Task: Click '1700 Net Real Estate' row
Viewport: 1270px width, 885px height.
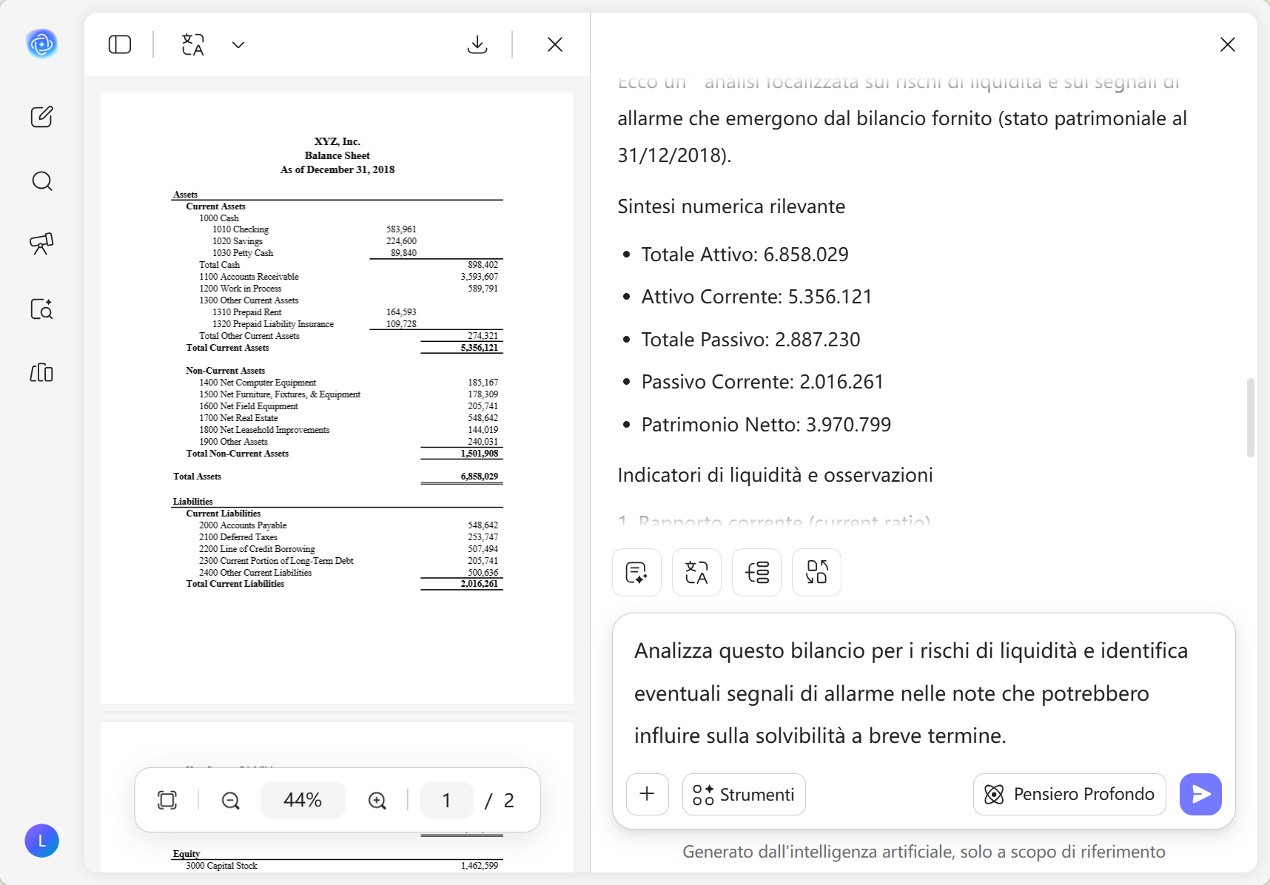Action: tap(349, 418)
